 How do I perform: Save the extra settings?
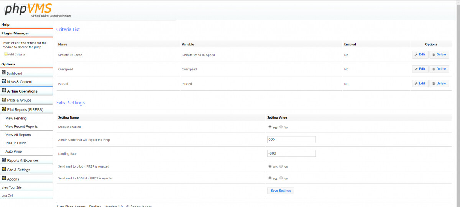[x=281, y=191]
